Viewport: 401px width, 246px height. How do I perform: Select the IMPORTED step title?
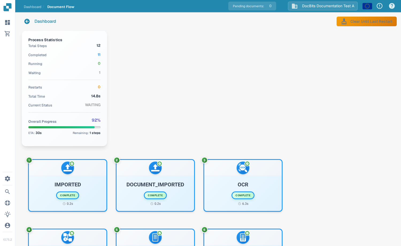click(x=68, y=184)
